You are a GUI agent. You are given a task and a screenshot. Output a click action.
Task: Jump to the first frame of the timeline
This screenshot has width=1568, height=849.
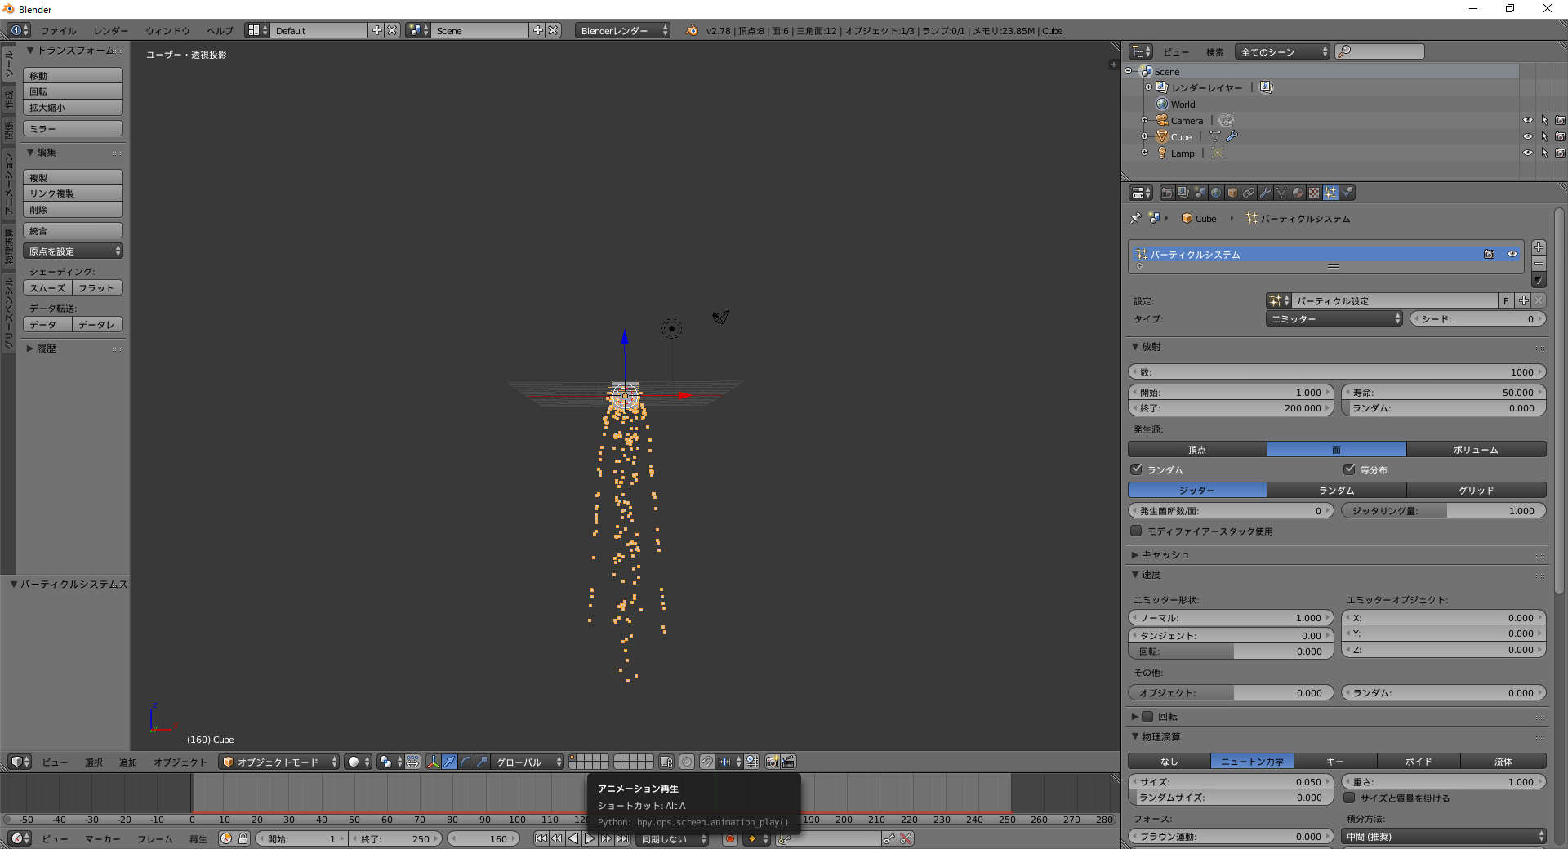pos(541,838)
